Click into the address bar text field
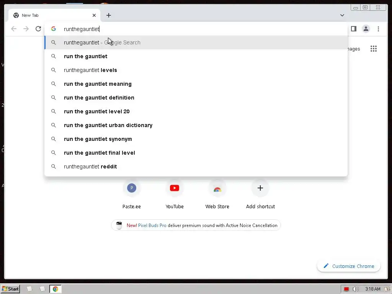 (x=196, y=29)
